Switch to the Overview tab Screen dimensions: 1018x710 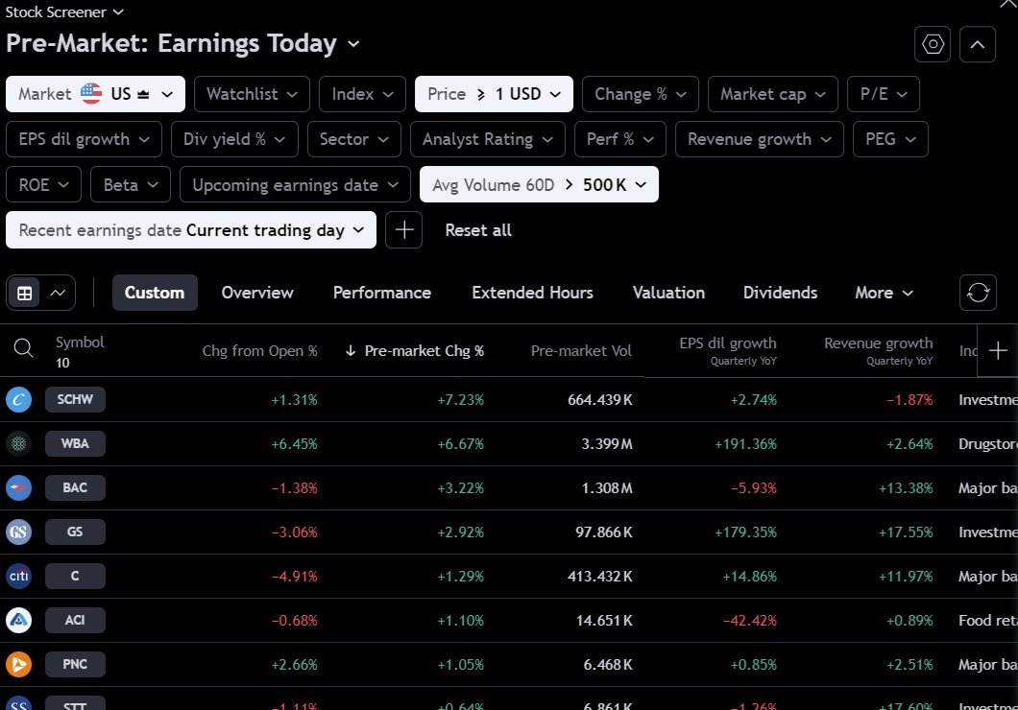(257, 293)
